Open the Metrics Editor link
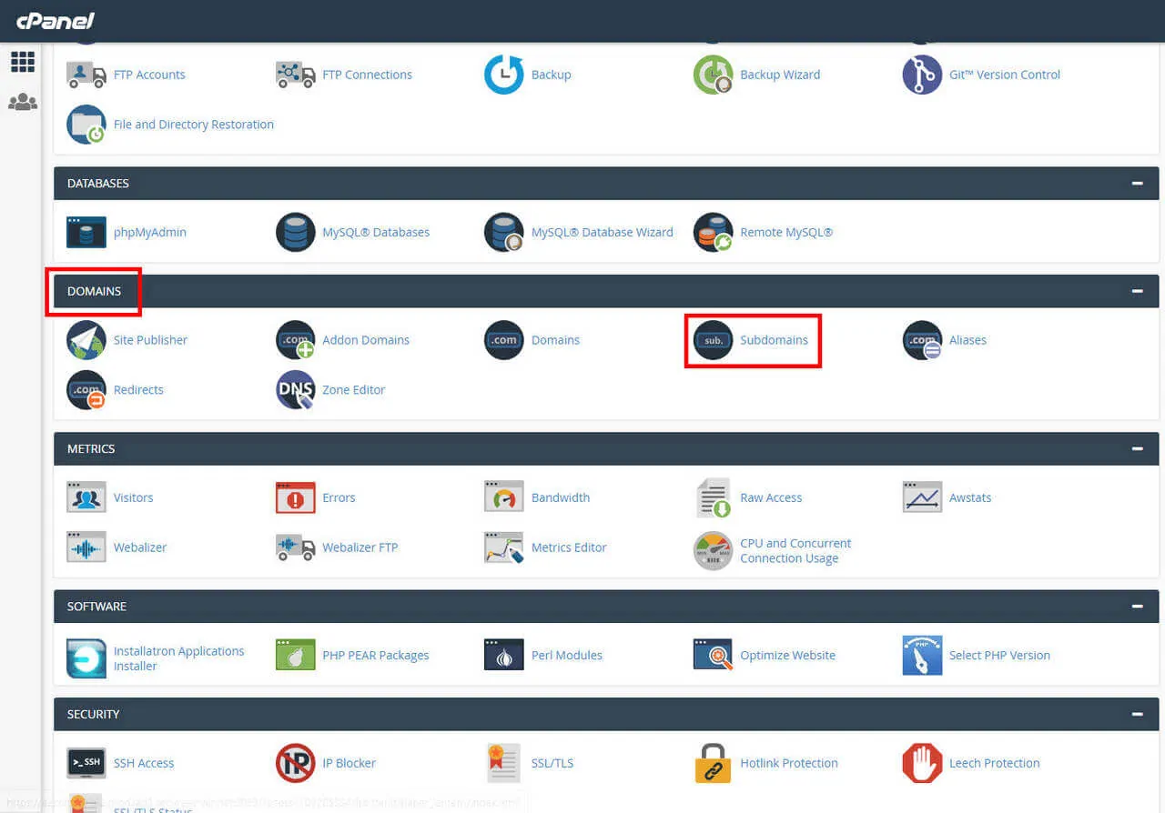The height and width of the screenshot is (813, 1165). tap(569, 547)
